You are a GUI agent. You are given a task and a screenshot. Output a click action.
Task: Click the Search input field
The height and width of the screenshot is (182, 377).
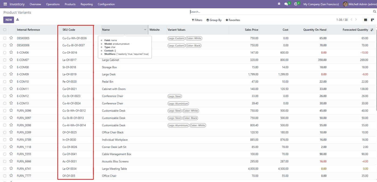281,12
